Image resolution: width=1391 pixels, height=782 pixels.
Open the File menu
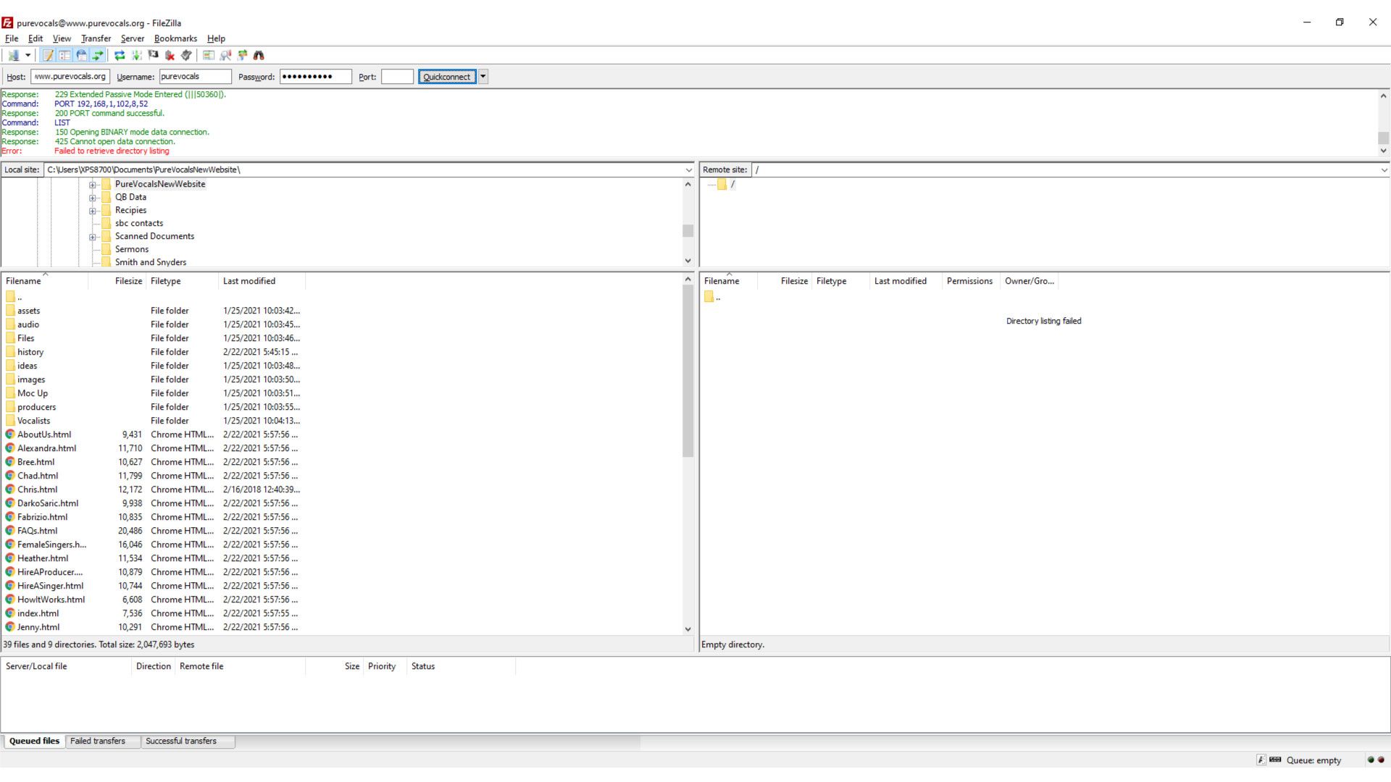pos(12,38)
